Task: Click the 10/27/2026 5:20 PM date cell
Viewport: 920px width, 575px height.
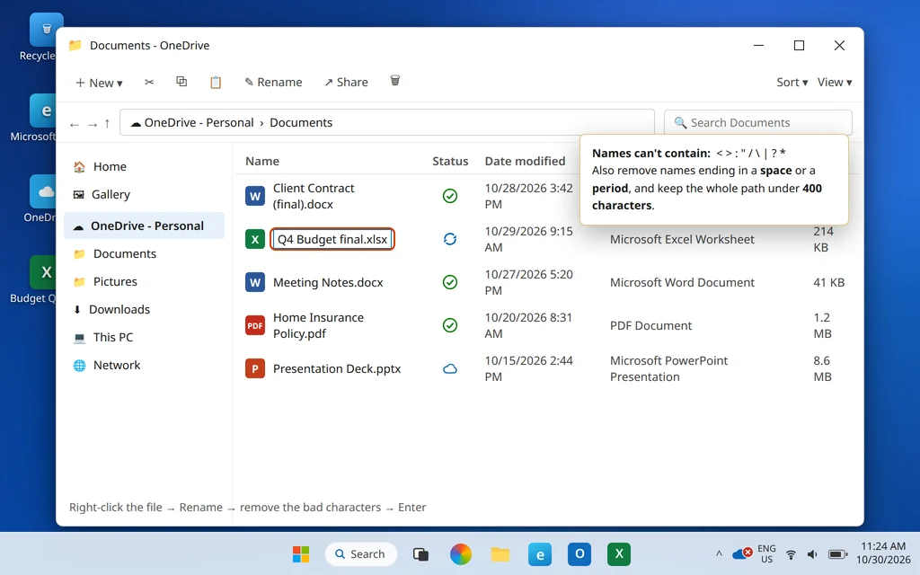Action: tap(528, 282)
